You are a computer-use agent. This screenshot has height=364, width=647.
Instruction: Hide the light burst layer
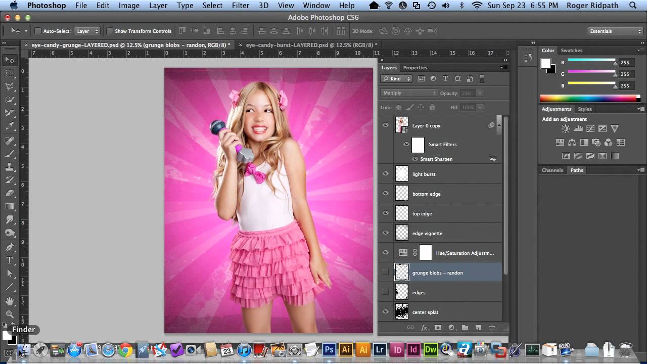386,174
